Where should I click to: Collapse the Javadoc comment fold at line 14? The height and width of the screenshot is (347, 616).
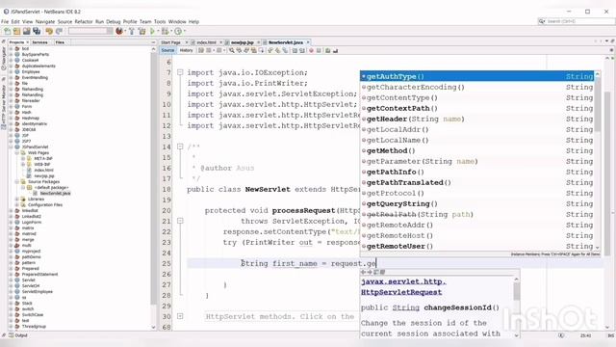[x=180, y=147]
